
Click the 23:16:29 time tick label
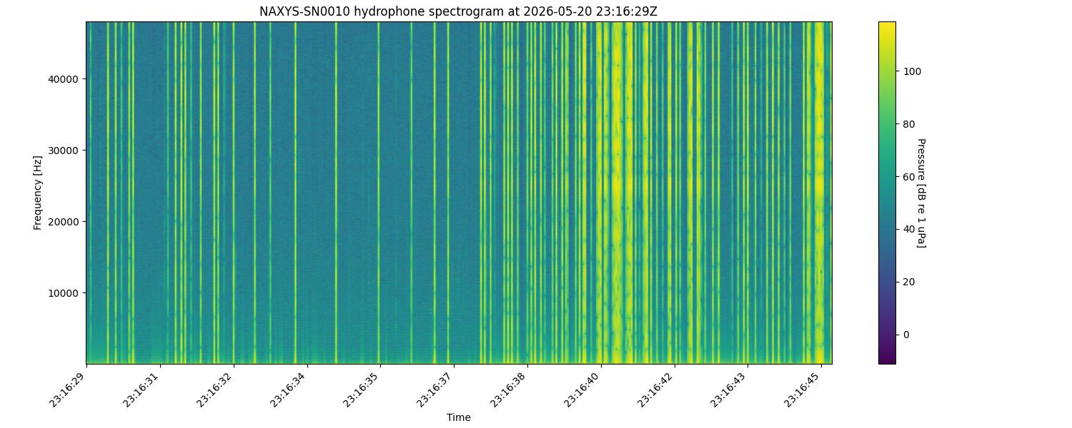point(69,389)
